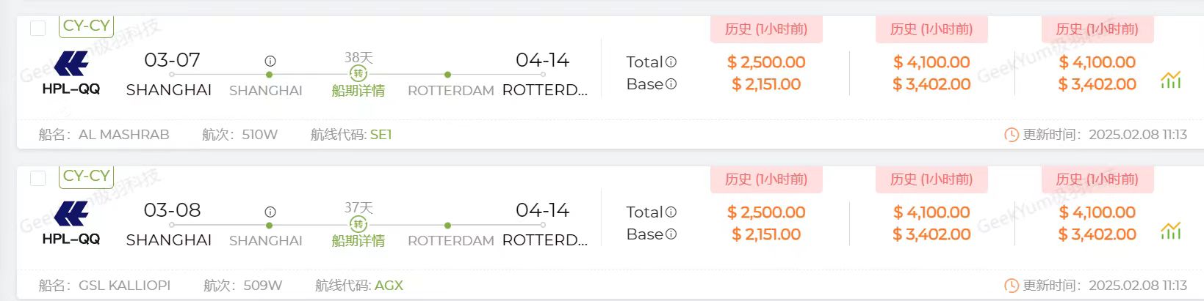Open 船期详情 for the 37天 voyage
1204x301 pixels.
pyautogui.click(x=358, y=241)
